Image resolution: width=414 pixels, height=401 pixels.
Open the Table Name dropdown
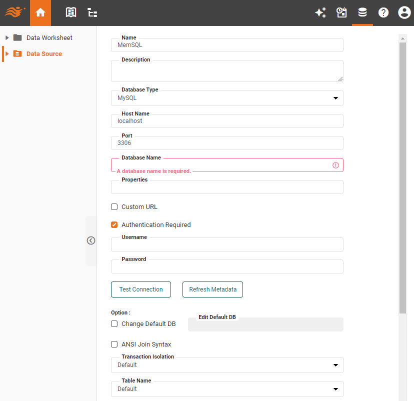335,389
